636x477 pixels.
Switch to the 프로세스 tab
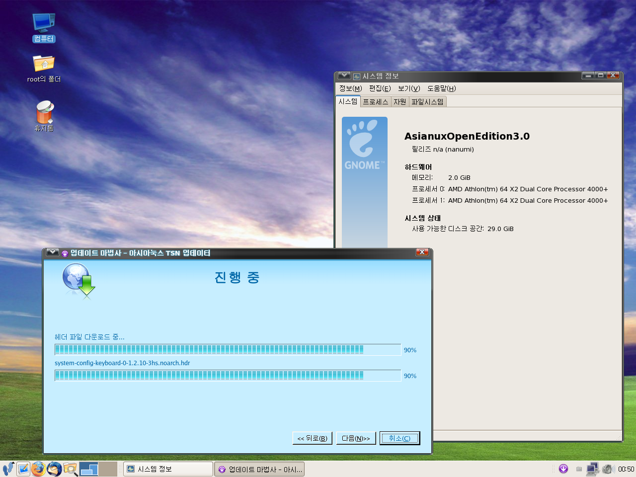tap(376, 102)
